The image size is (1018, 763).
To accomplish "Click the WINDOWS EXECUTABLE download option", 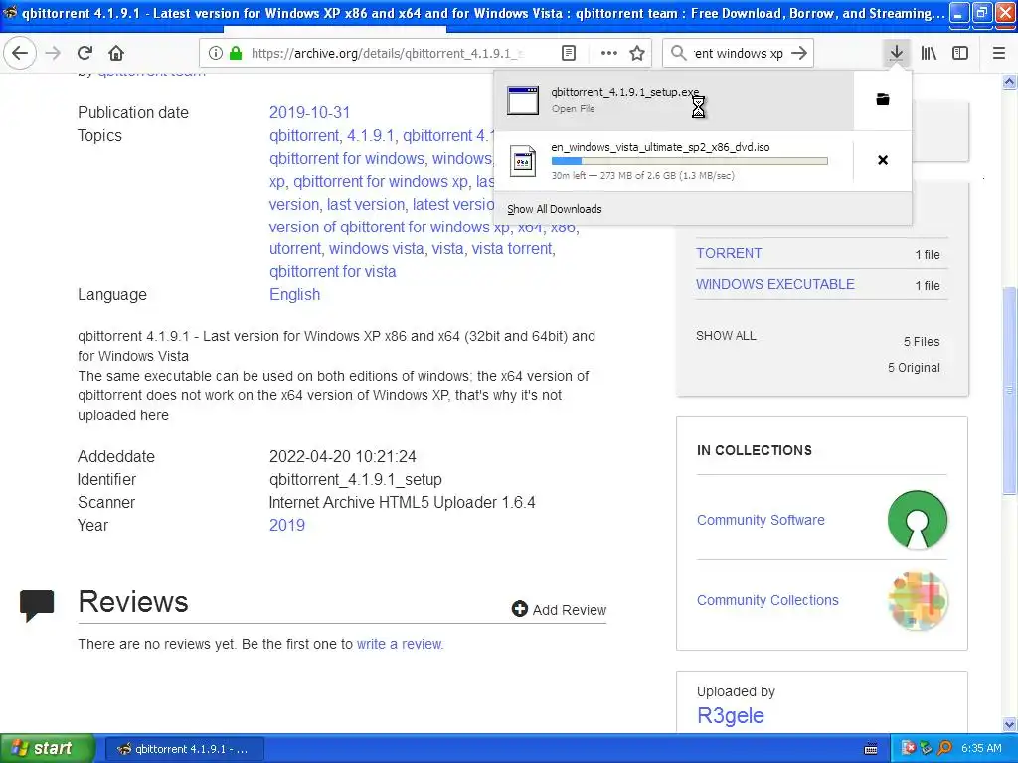I will click(x=775, y=284).
